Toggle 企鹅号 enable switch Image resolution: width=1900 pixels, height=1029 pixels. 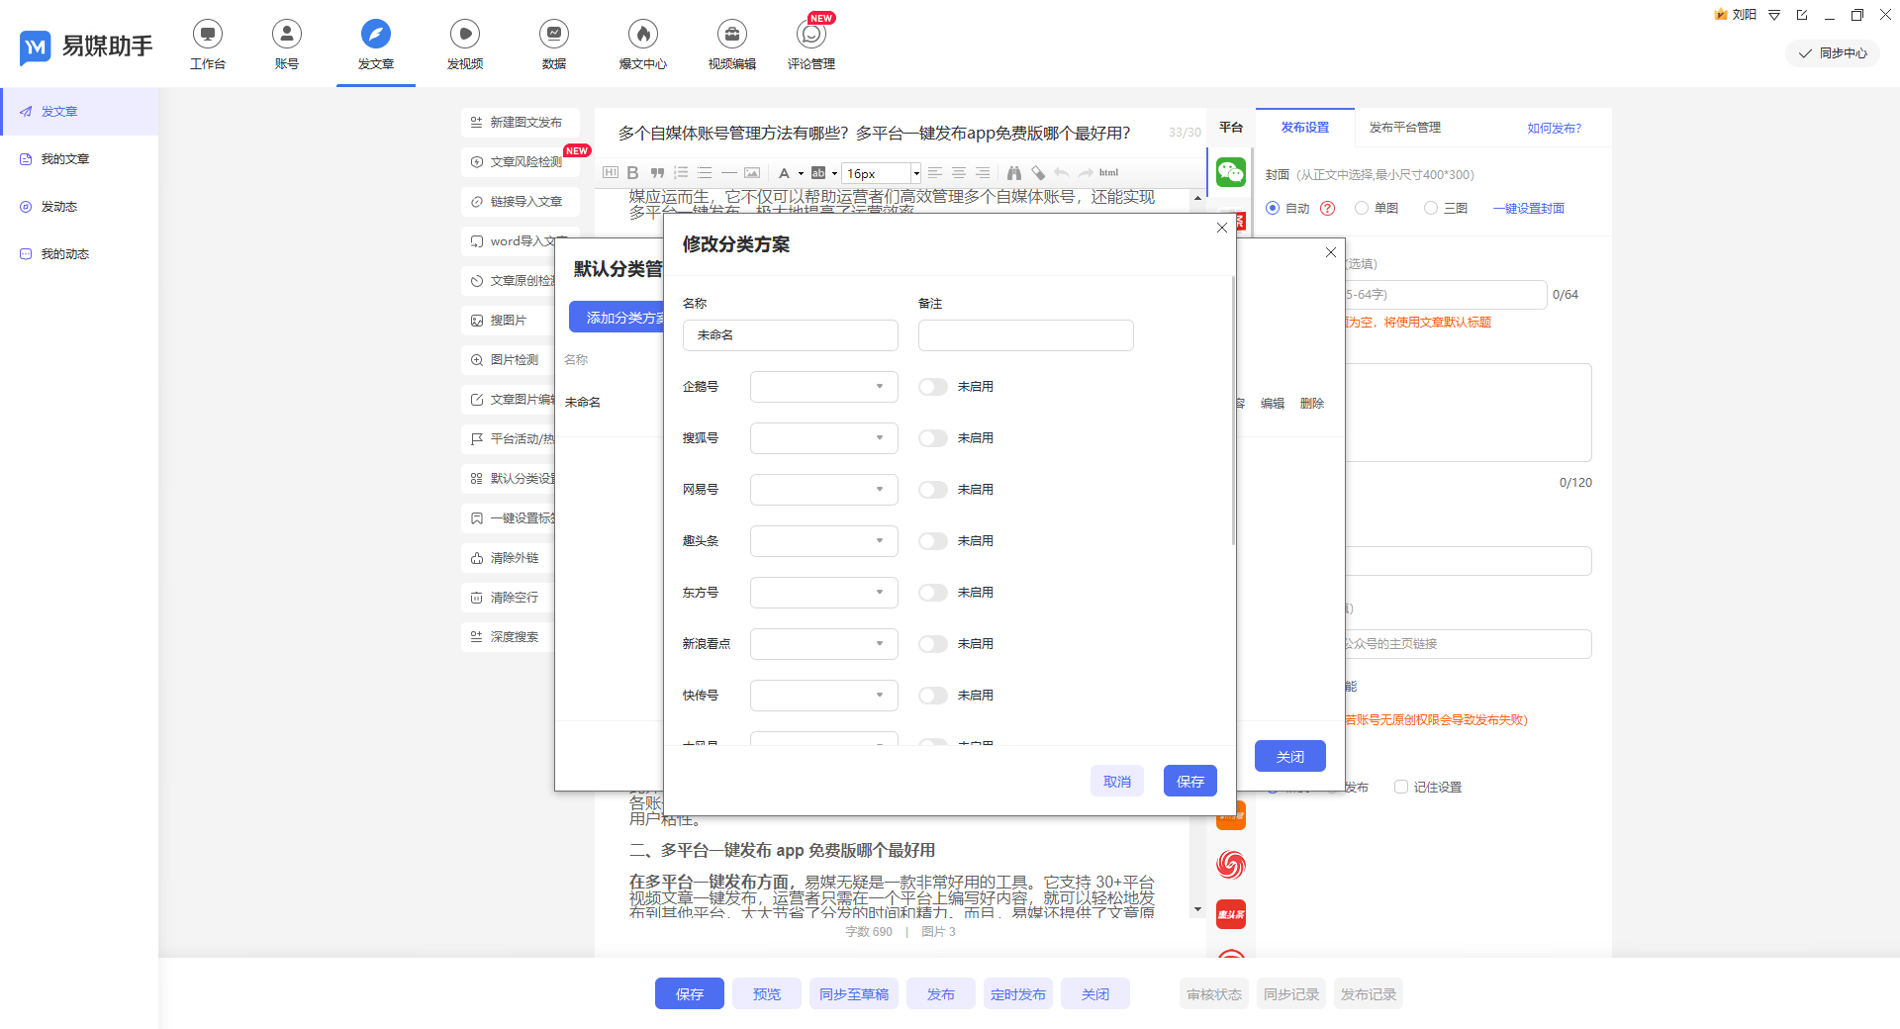pyautogui.click(x=933, y=387)
